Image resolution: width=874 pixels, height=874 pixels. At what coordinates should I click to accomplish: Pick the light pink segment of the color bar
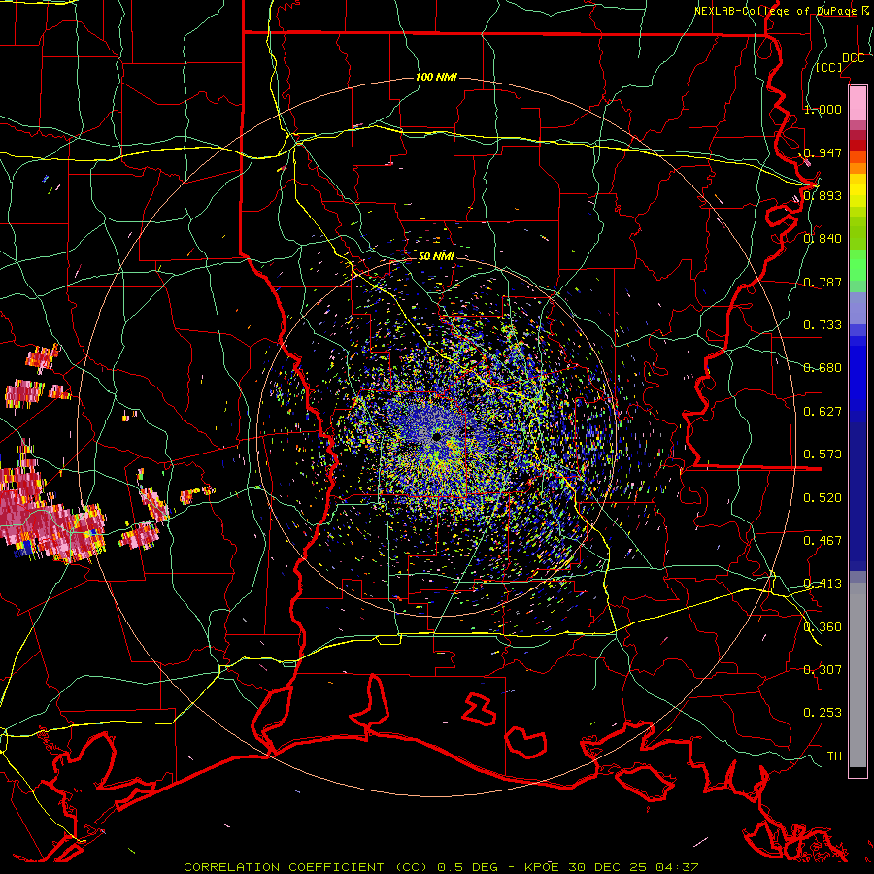coord(857,103)
